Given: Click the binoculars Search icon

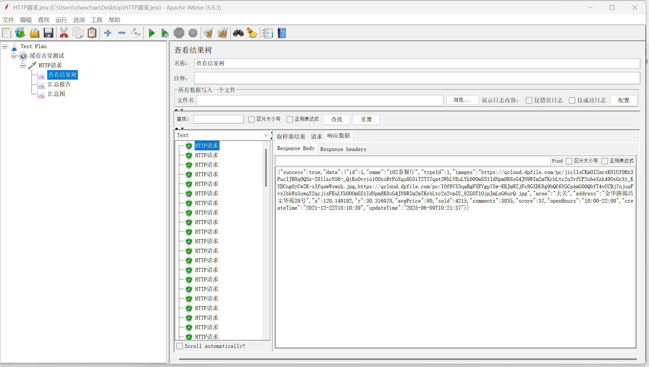Looking at the screenshot, I should click(238, 33).
